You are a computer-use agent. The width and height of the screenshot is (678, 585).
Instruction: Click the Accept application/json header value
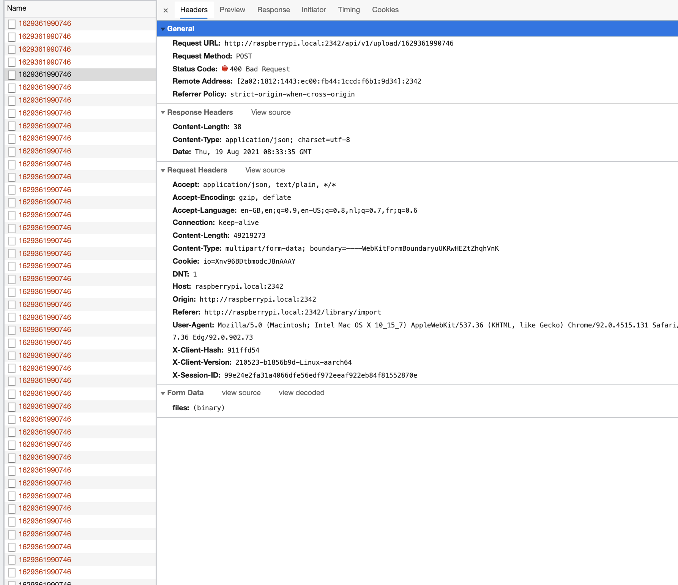tap(269, 185)
